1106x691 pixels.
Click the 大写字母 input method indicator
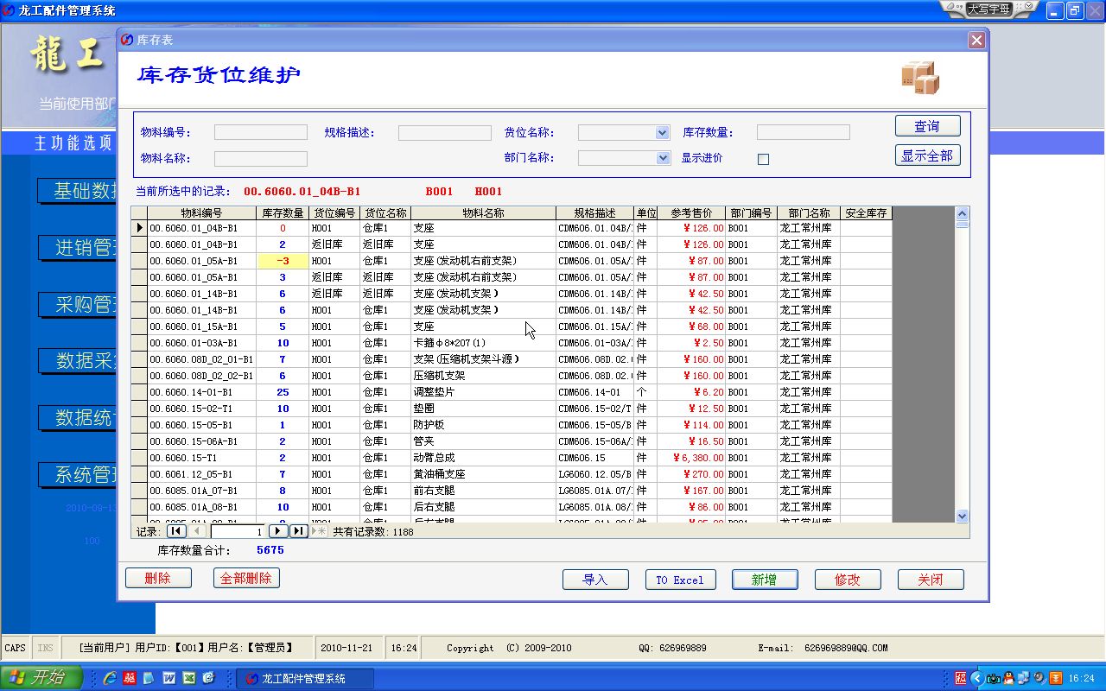988,9
